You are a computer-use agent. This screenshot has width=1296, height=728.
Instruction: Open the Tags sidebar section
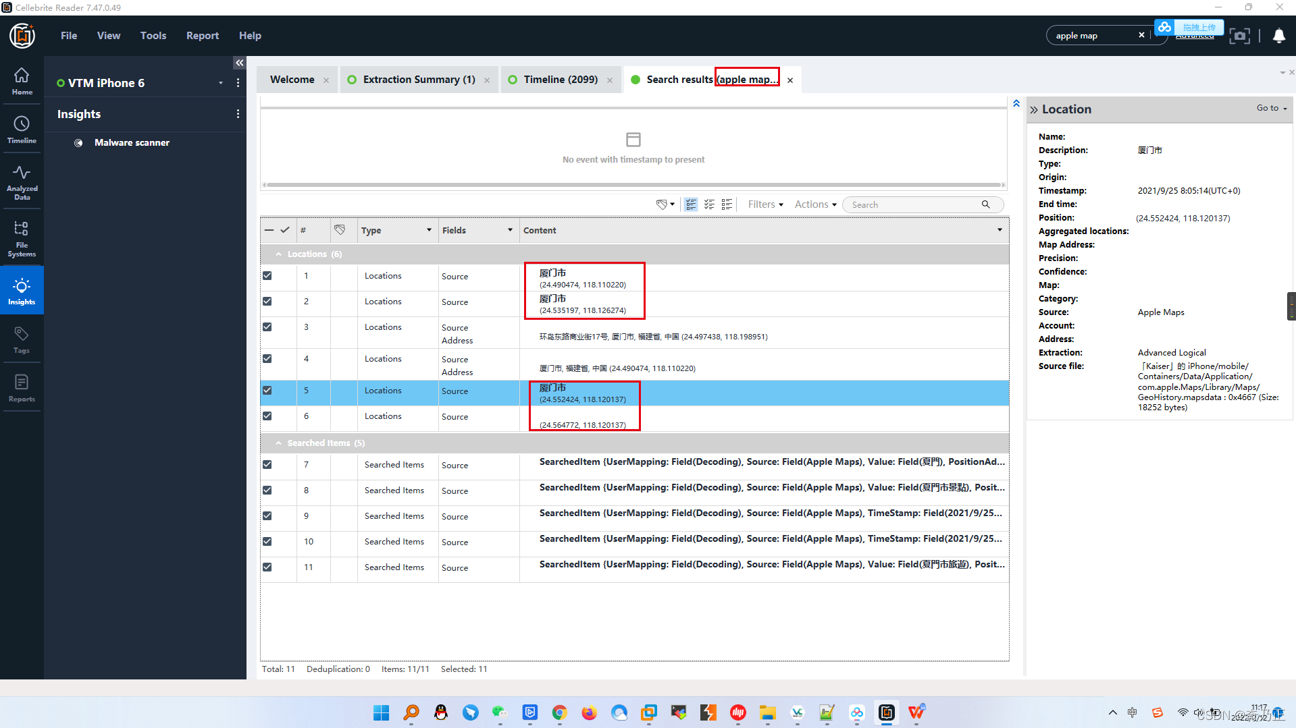(x=22, y=340)
